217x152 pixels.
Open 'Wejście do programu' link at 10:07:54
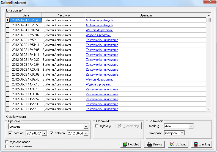100,30
